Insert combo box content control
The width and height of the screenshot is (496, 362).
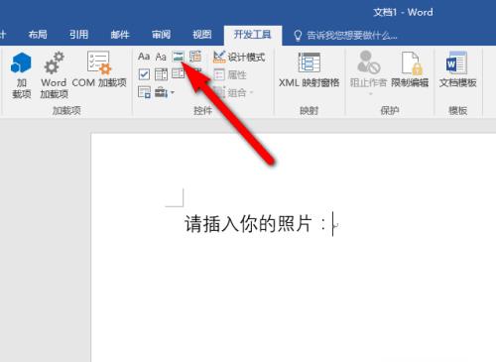tap(161, 74)
